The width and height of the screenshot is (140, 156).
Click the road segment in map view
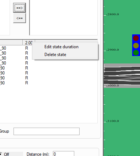122,76
